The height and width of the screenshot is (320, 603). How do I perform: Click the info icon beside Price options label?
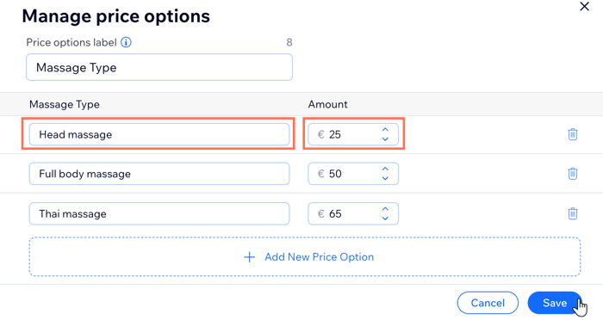tap(126, 42)
